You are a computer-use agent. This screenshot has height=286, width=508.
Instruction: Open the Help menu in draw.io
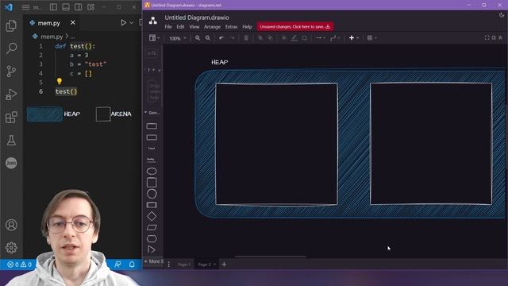point(247,27)
